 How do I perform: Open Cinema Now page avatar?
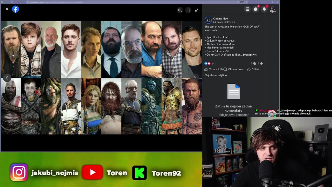point(208,20)
